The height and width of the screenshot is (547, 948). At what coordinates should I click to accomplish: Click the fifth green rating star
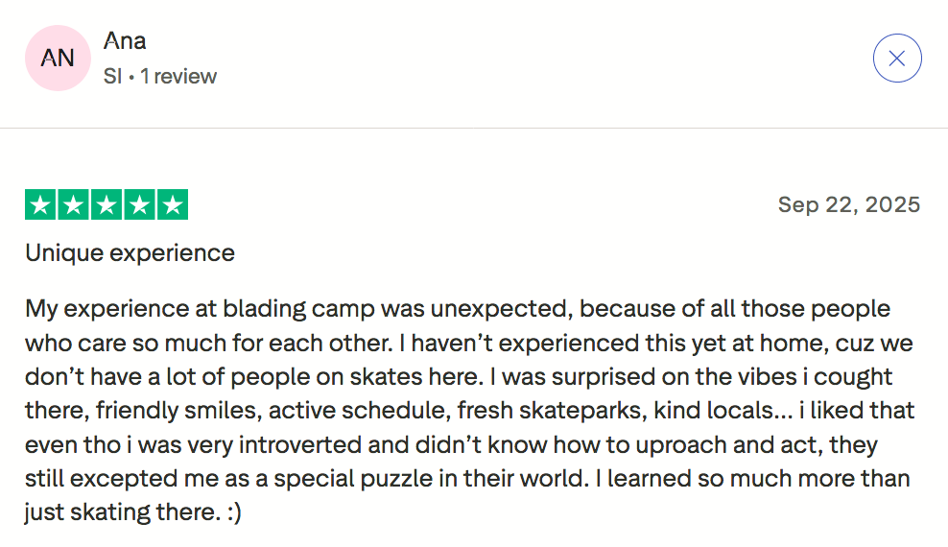pyautogui.click(x=172, y=204)
